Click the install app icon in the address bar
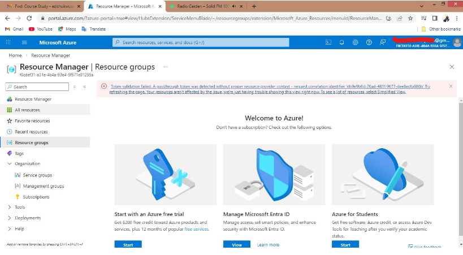This screenshot has height=255, width=463. click(388, 18)
